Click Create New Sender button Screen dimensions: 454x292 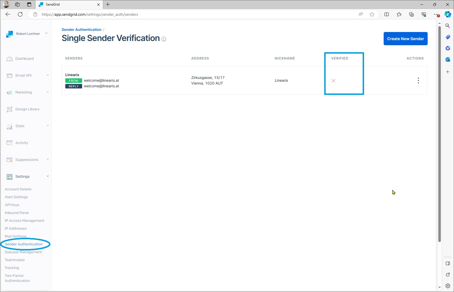[x=406, y=39]
